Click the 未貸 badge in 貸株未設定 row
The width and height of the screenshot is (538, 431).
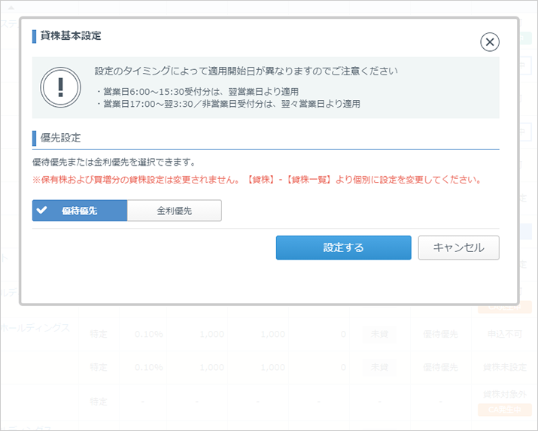[378, 368]
